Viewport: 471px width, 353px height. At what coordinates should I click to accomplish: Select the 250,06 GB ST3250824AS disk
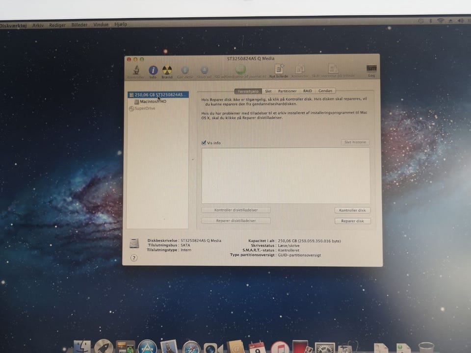click(x=158, y=95)
